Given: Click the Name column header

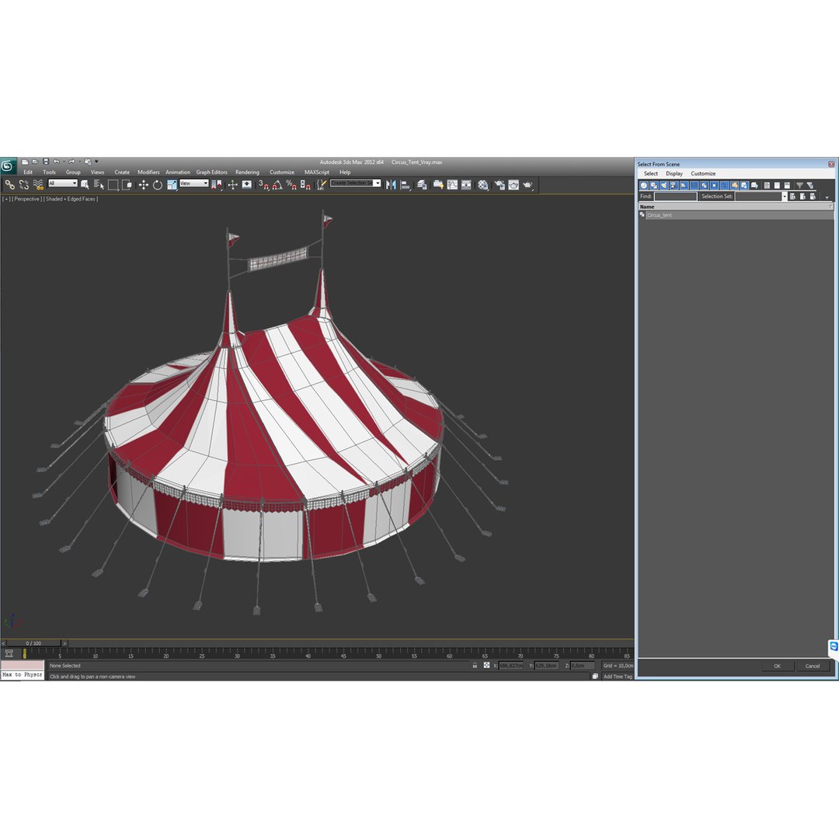Looking at the screenshot, I should click(736, 207).
